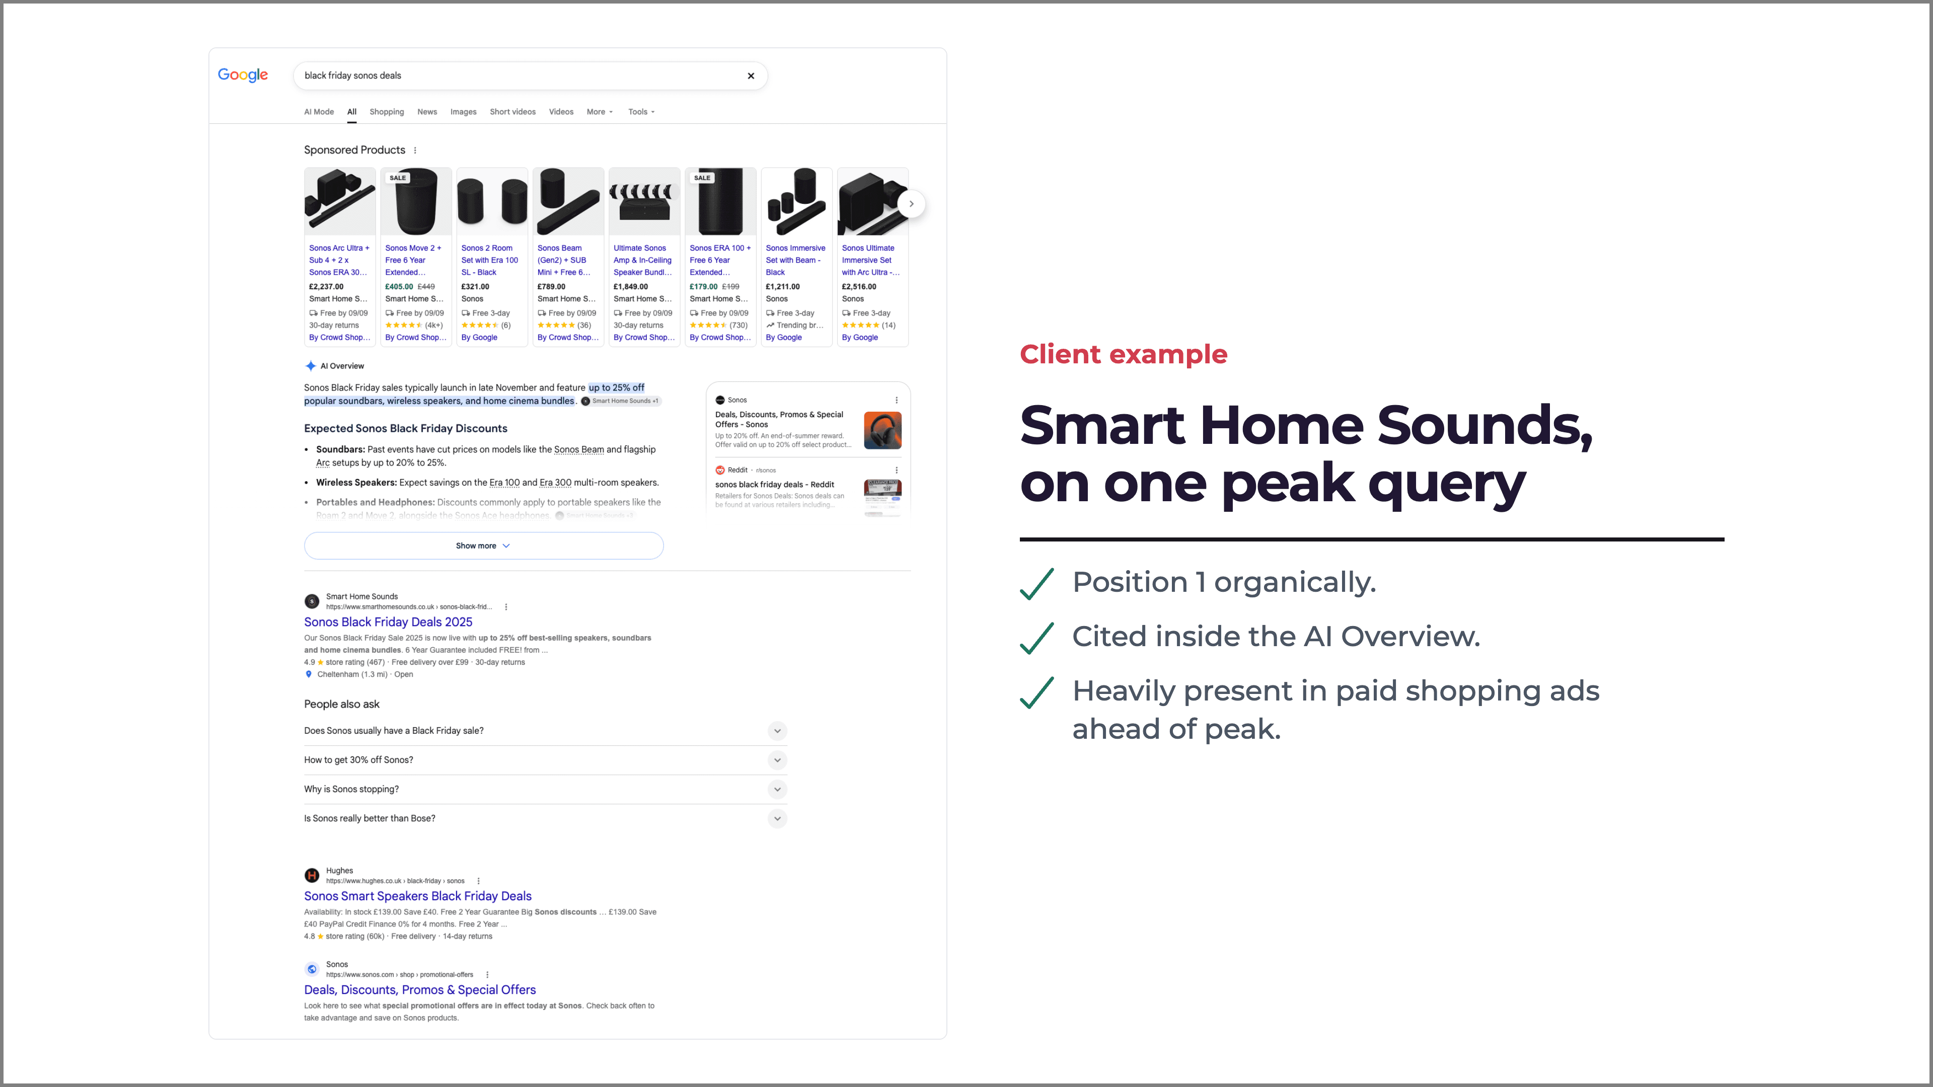Image resolution: width=1933 pixels, height=1087 pixels.
Task: Open 'Sonos Black Friday Deals 2025' result
Action: 388,622
